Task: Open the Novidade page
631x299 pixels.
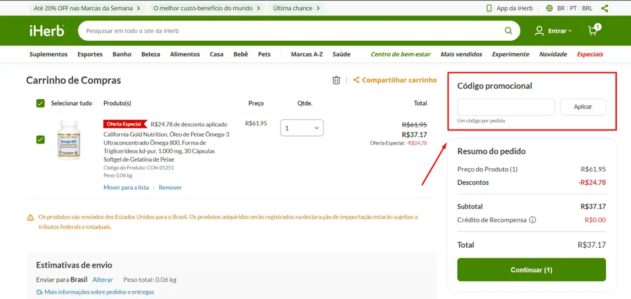Action: pyautogui.click(x=553, y=55)
